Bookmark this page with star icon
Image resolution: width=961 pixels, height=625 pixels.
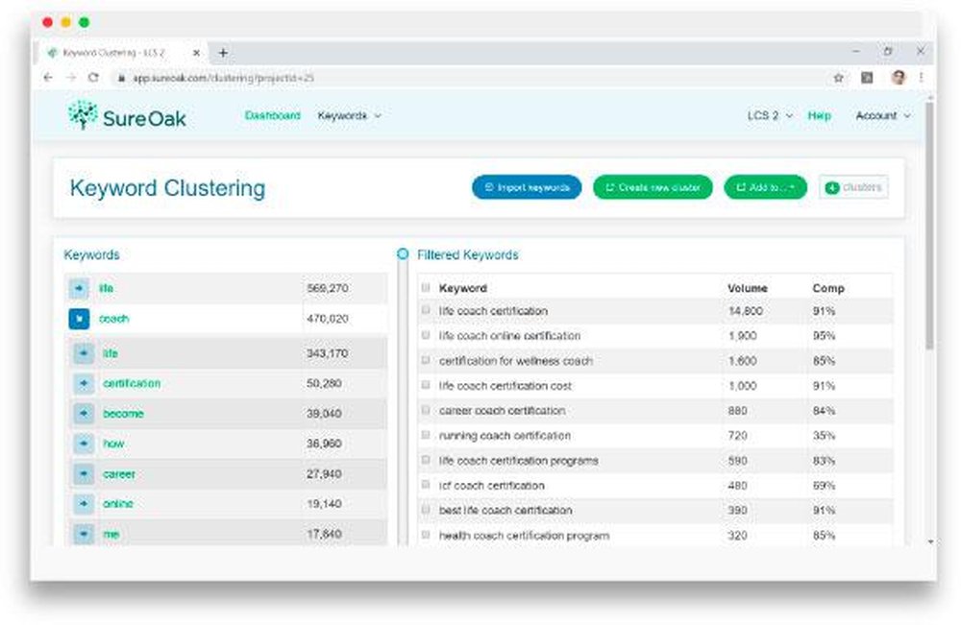[x=838, y=78]
